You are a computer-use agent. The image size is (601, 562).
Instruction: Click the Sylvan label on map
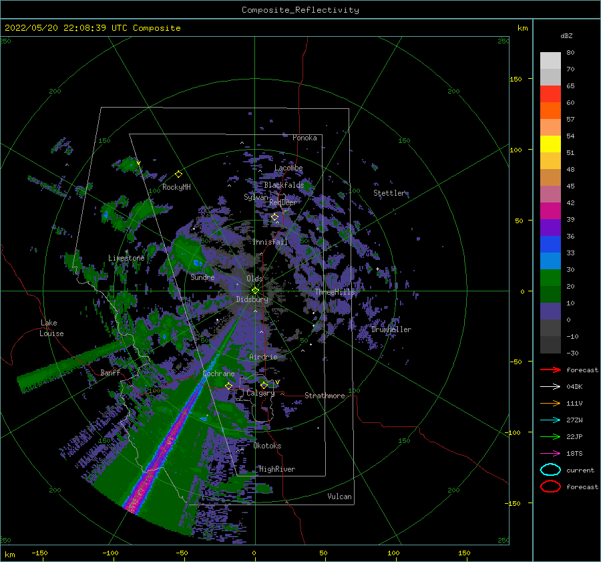256,197
